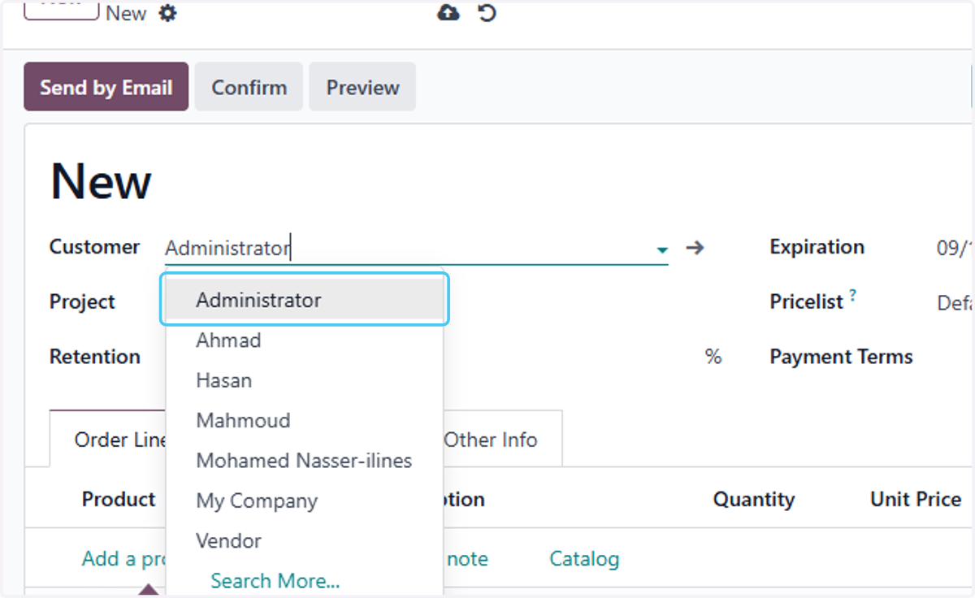Viewport: 975px width, 598px height.
Task: Select My Company from the customer list
Action: click(x=305, y=500)
